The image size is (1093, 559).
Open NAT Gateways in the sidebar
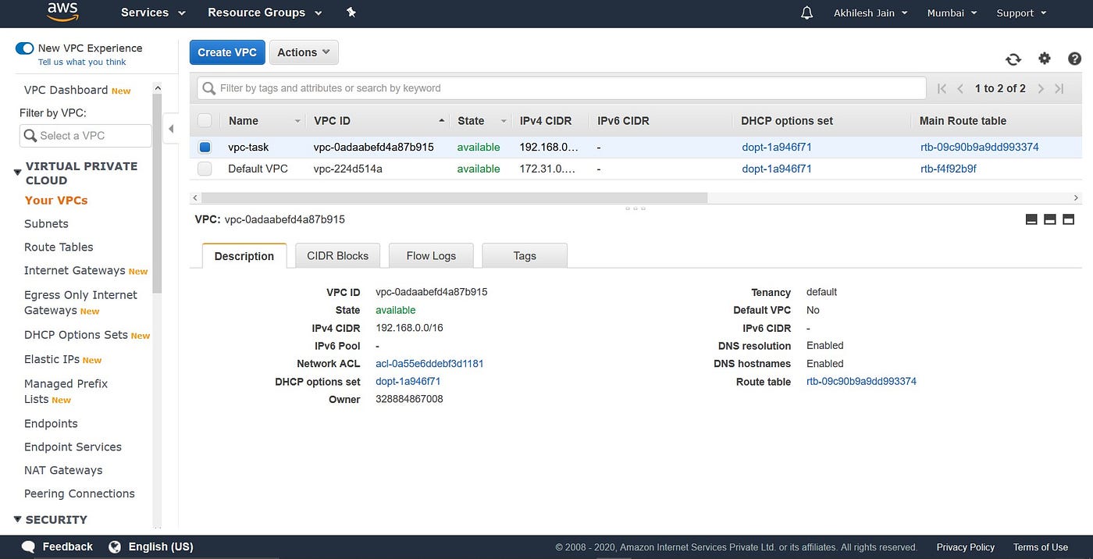63,470
